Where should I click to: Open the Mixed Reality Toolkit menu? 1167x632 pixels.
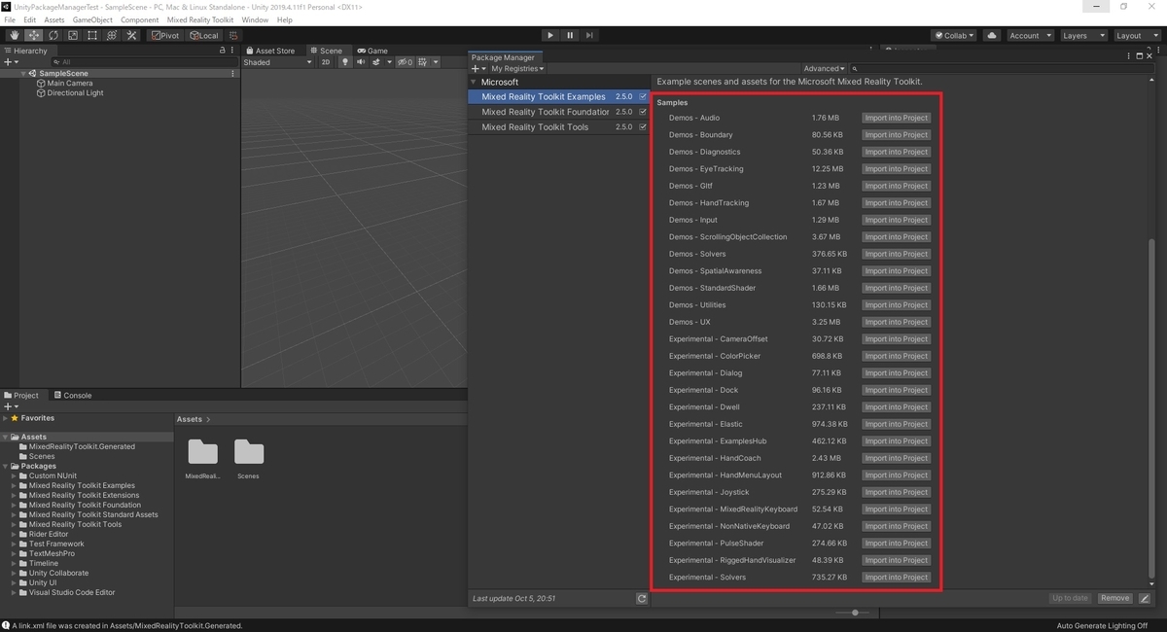(x=200, y=19)
